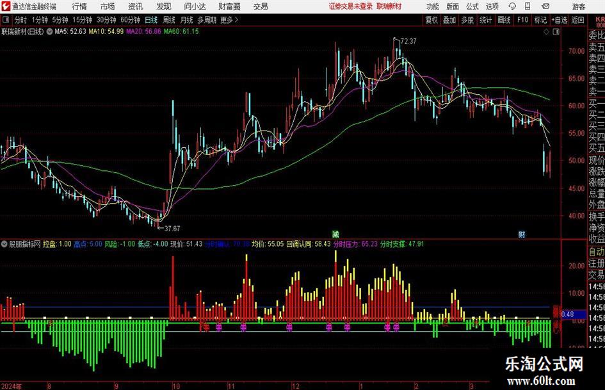Viewport: 605px width, 390px height.
Task: Switch to the 1分钟 period tab
Action: pos(40,20)
